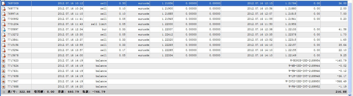Click comment W-PM-USD-INT-2189952
This screenshot has width=353, height=96.
coord(305,87)
